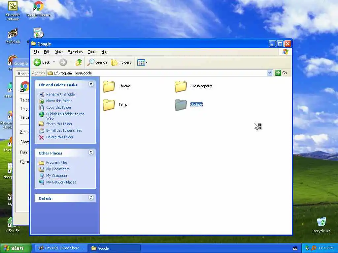The image size is (338, 253).
Task: Click Publish this folder to the Web
Action: [65, 116]
